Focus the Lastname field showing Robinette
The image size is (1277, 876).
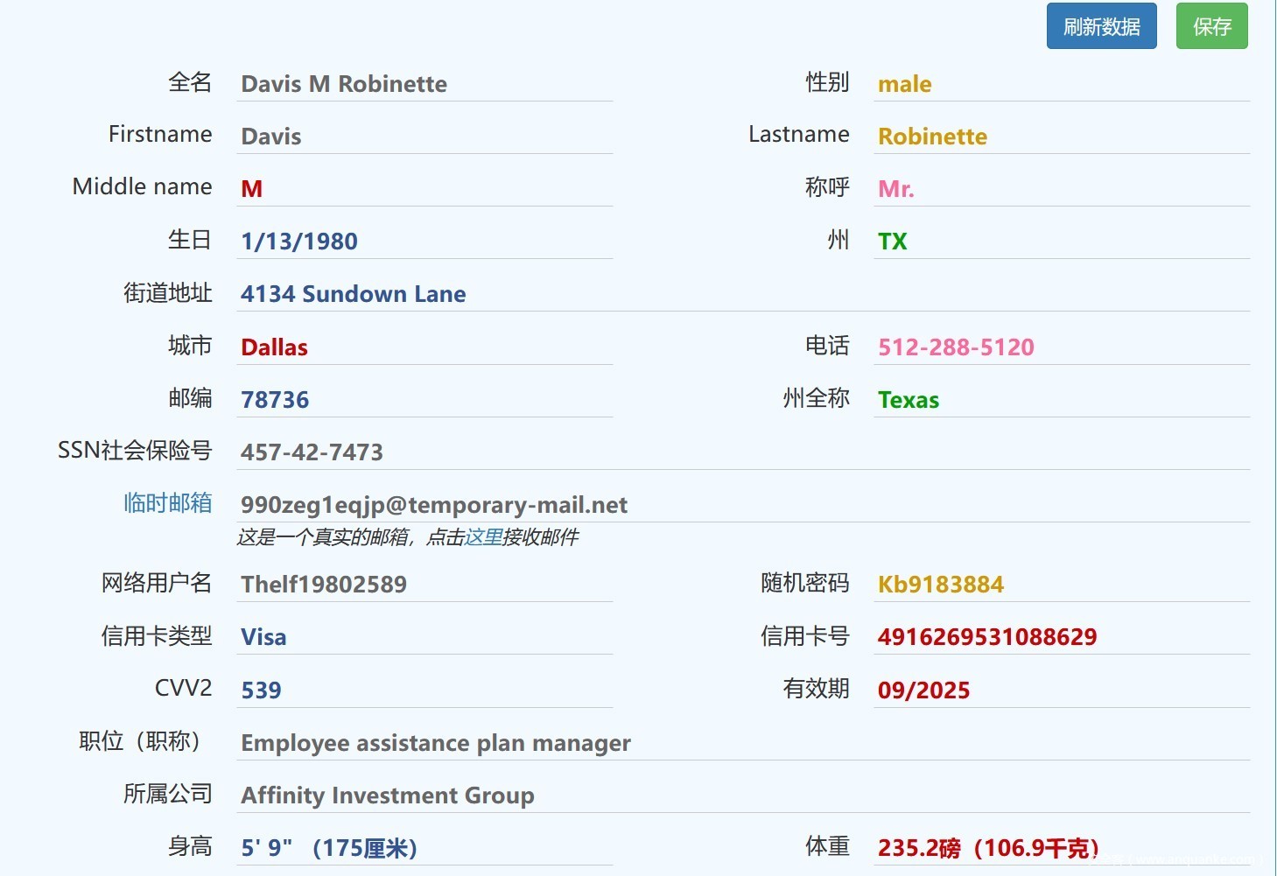click(x=1061, y=137)
